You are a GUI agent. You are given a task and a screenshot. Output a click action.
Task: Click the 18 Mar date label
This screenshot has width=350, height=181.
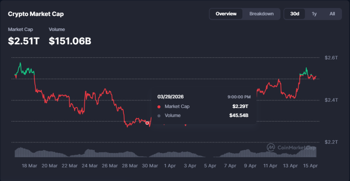(30, 166)
